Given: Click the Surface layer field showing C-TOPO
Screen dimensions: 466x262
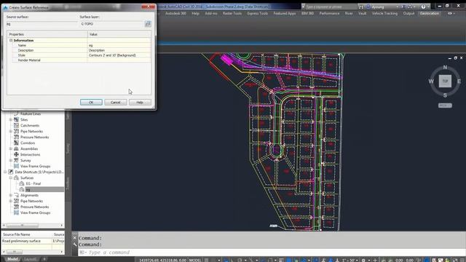Looking at the screenshot, I should coord(111,24).
